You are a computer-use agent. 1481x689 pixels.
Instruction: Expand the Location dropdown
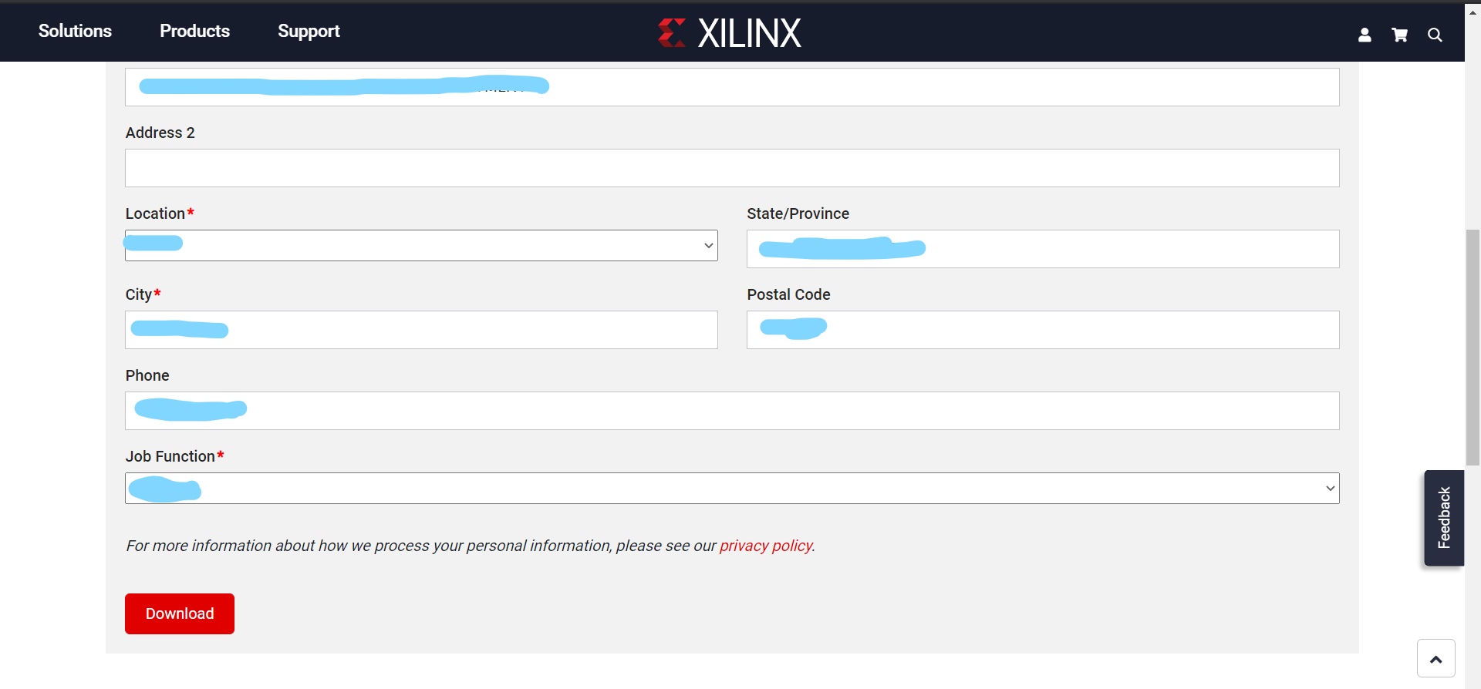coord(421,245)
